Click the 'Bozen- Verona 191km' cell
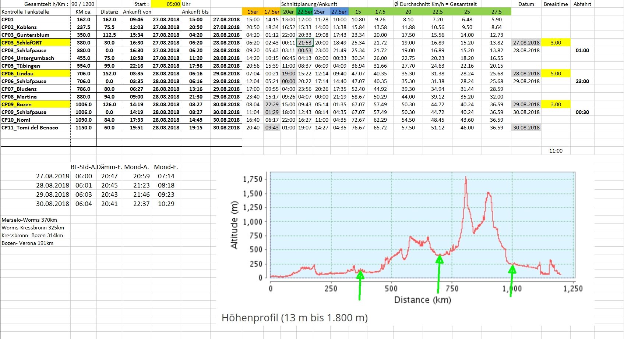The image size is (624, 339). [x=28, y=243]
